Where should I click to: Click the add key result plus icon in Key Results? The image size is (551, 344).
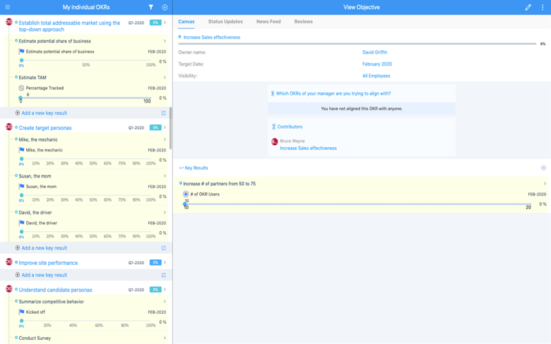tap(543, 168)
